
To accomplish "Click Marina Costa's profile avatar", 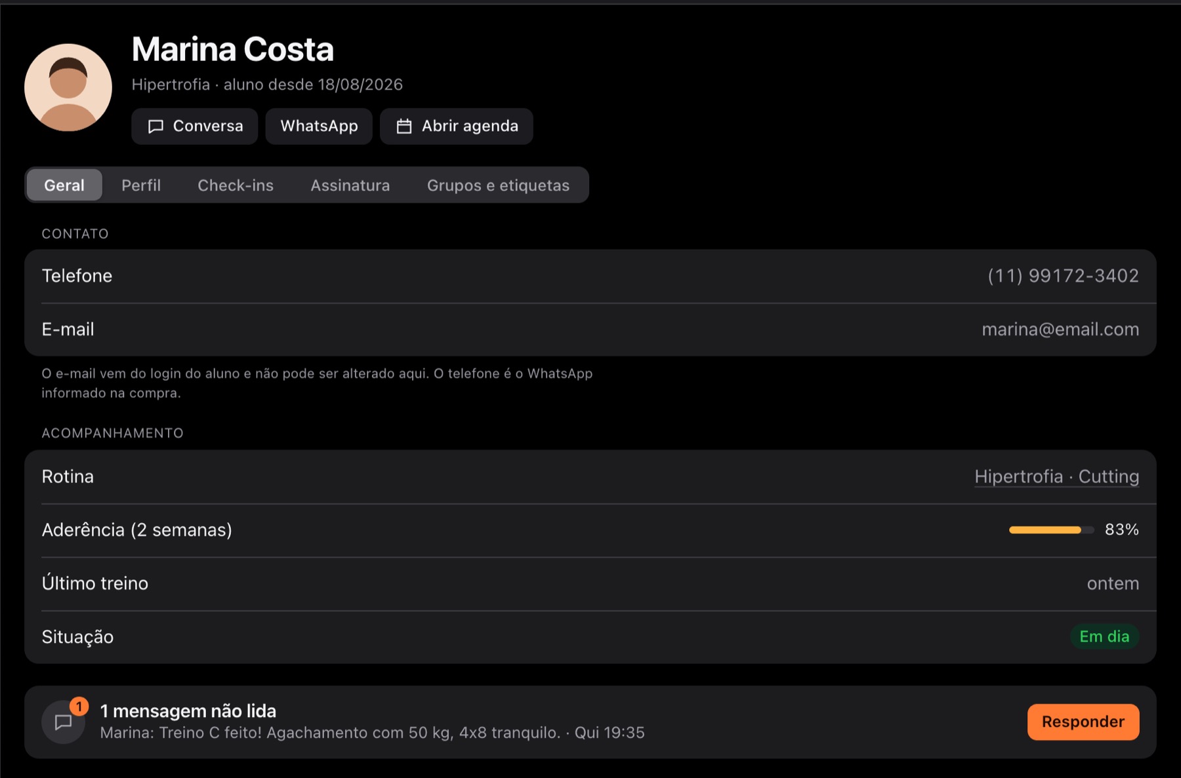I will point(68,87).
